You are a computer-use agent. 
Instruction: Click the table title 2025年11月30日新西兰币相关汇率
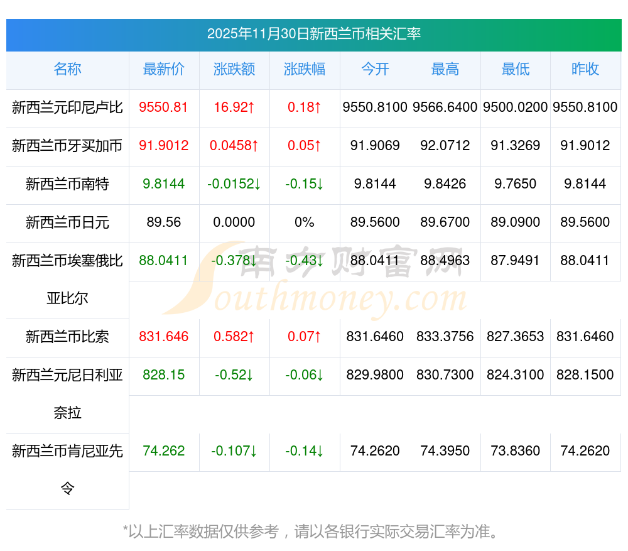coord(314,34)
